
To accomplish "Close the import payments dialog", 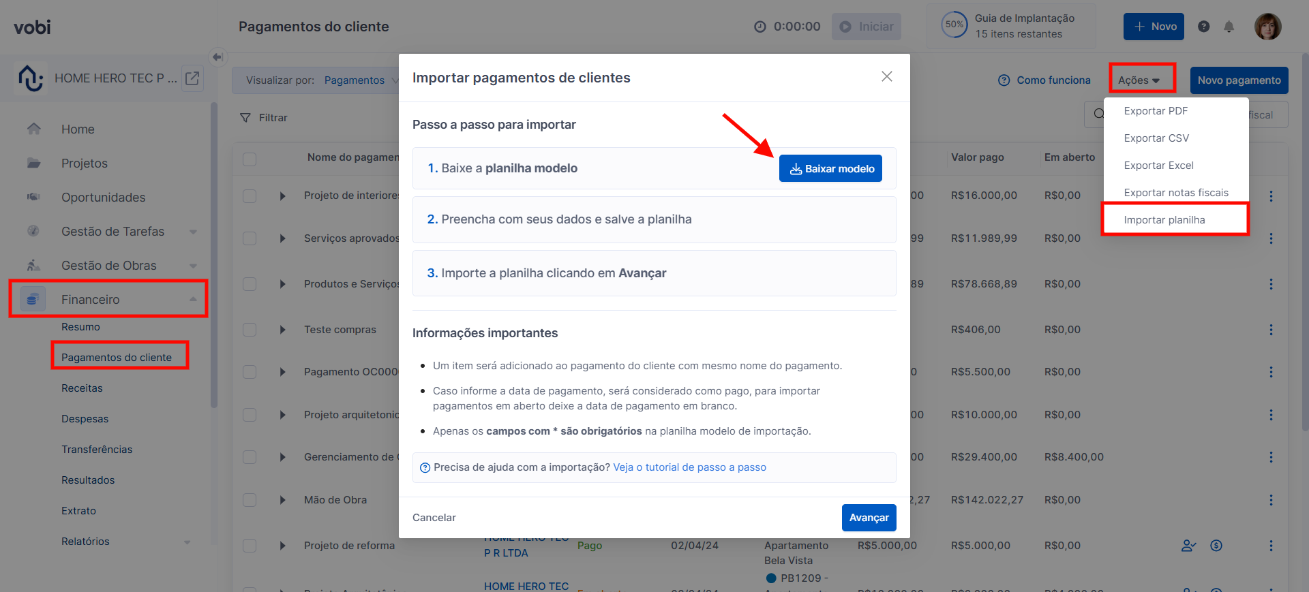I will (x=886, y=76).
